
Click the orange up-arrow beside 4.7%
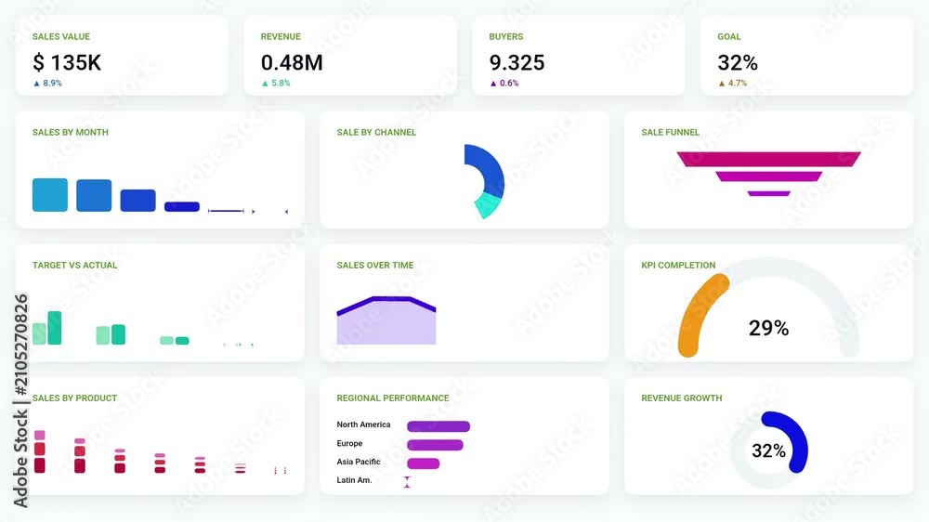(722, 84)
